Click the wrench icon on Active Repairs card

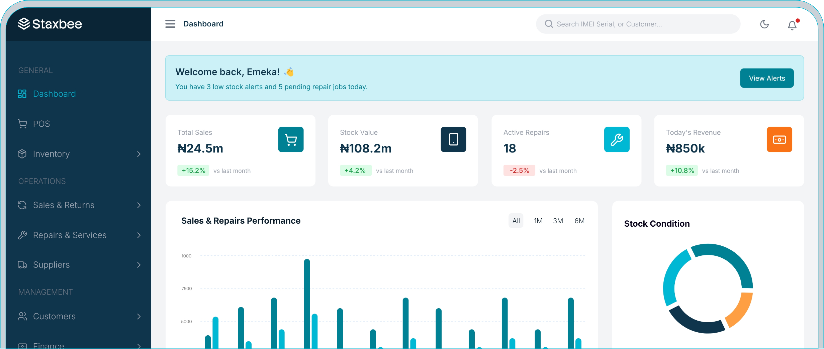617,139
